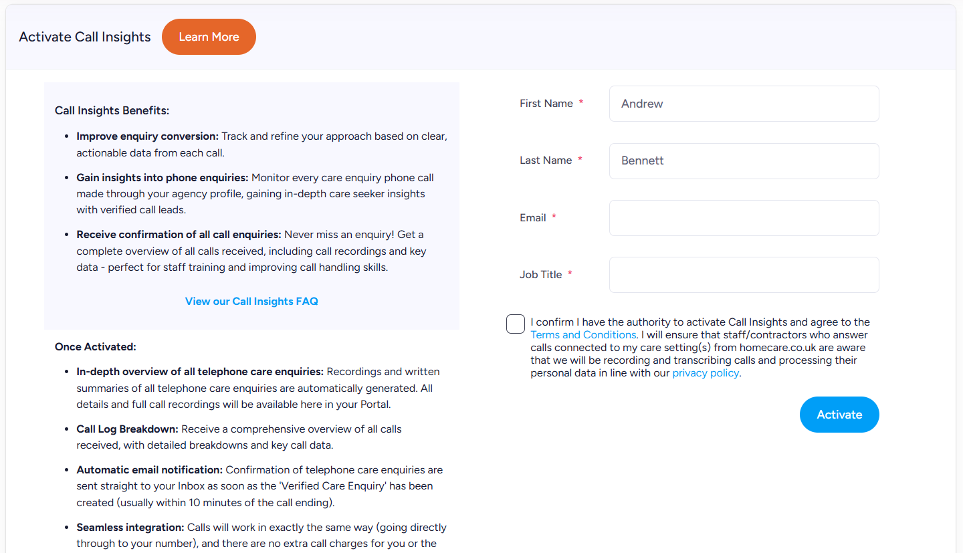Click into the empty Job Title field
963x553 pixels.
(744, 275)
